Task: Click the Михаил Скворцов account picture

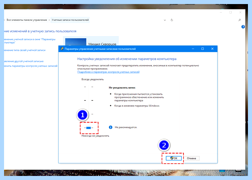Action: point(76,42)
